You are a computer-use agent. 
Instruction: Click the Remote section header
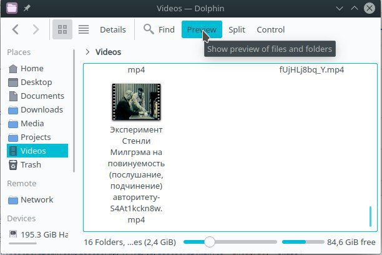(22, 183)
